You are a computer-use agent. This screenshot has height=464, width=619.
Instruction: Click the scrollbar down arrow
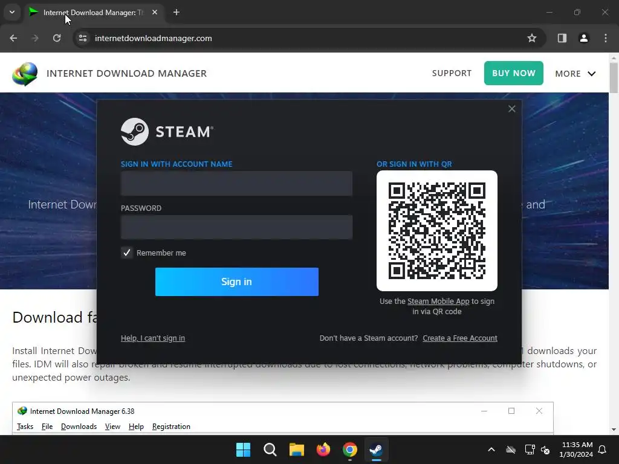614,430
